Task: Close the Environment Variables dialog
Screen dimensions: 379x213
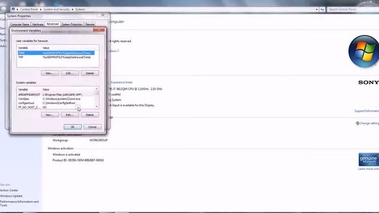Action: click(99, 30)
